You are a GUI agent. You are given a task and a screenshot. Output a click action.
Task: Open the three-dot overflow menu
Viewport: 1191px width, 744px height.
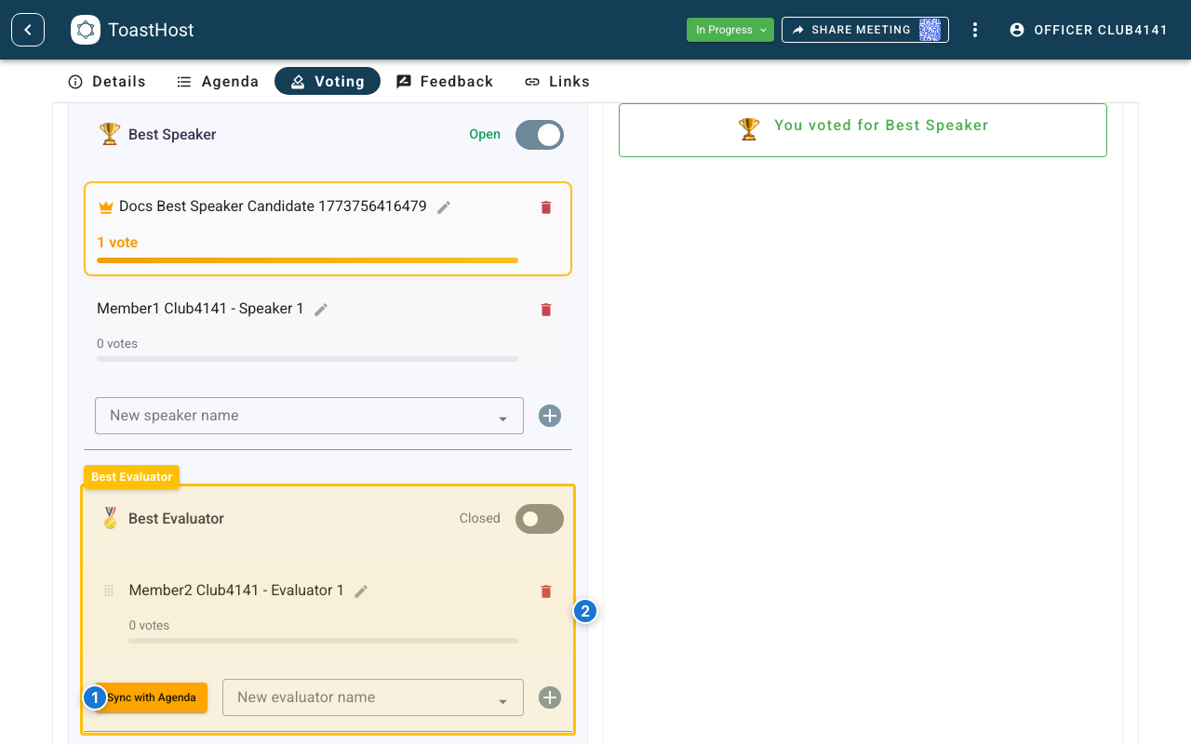(975, 29)
